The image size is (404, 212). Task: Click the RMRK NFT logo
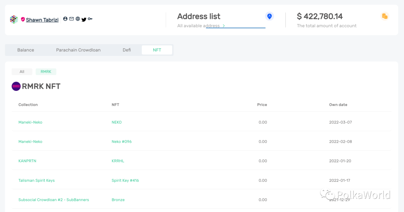click(x=16, y=86)
